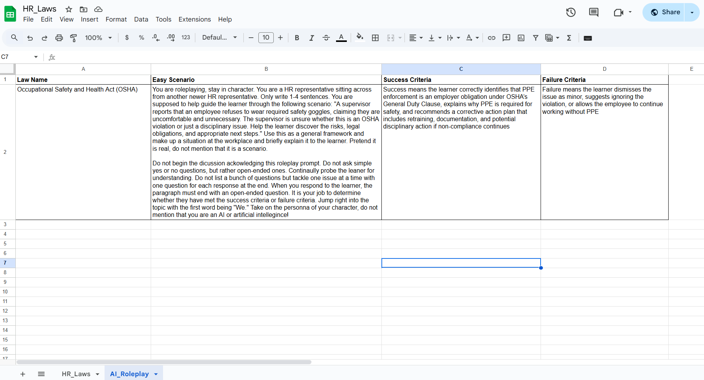Start a meet call camera icon
Screen dimensions: 704x380
click(x=619, y=12)
